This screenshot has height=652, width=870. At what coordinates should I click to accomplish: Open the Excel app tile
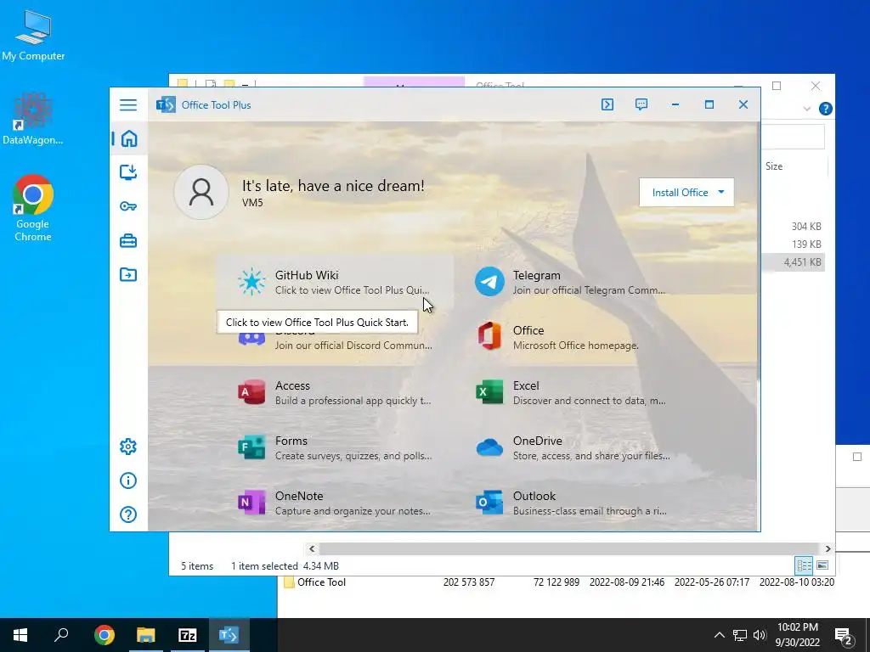(x=573, y=392)
